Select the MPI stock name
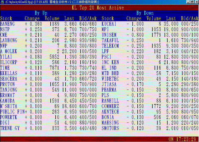This screenshot has width=199, height=142. 105,29
